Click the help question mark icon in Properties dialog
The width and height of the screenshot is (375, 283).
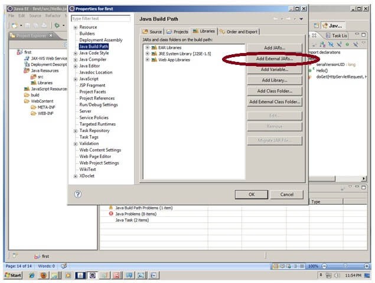click(x=78, y=194)
